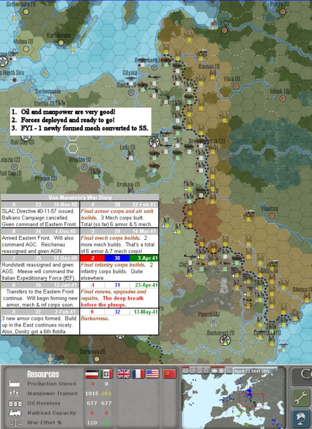This screenshot has width=312, height=429.
Task: Select the Minsk city marker
Action: pos(283,99)
